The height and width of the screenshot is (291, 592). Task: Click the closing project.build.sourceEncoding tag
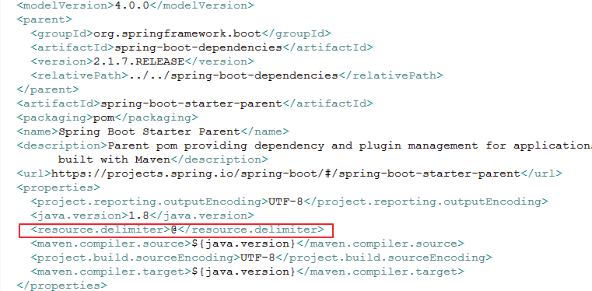(x=384, y=258)
